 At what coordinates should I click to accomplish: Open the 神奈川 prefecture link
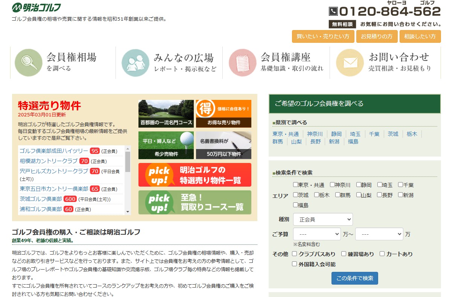point(315,134)
